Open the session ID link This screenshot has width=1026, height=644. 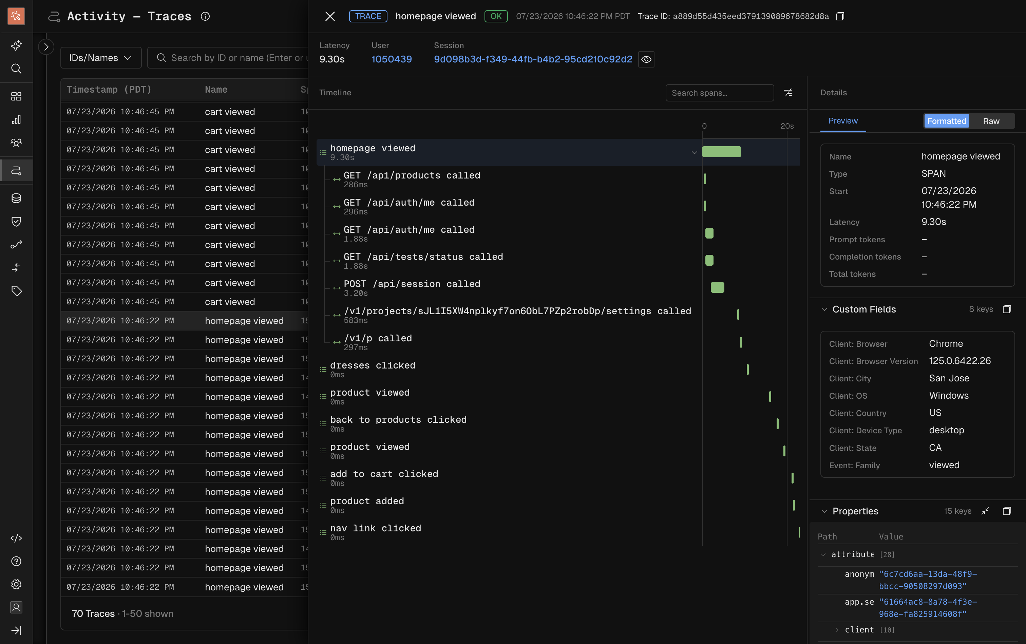click(x=533, y=59)
